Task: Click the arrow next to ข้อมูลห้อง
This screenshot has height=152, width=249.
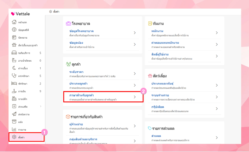Action: [x=135, y=45]
